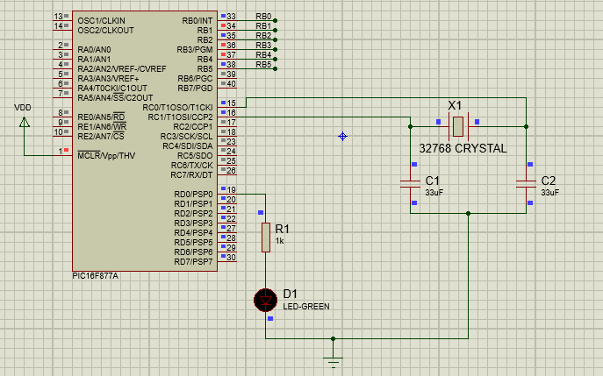
Task: Select the R1 resistor body
Action: [266, 238]
